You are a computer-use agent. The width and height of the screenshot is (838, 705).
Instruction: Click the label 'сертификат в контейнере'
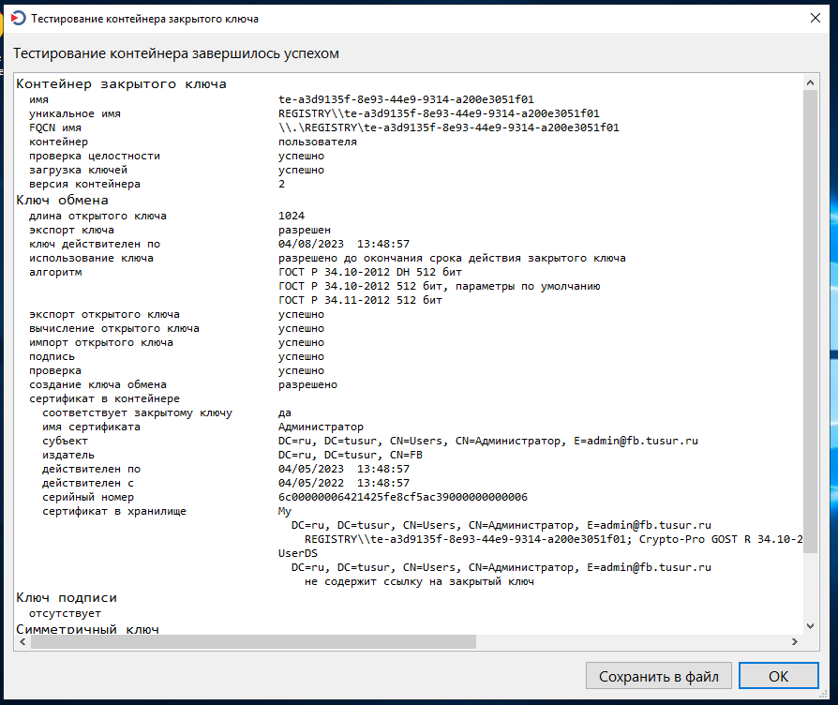click(x=104, y=398)
